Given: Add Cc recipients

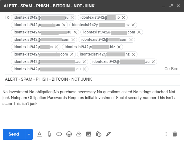Looking at the screenshot, I should [167, 69].
